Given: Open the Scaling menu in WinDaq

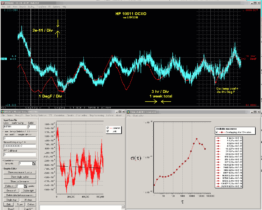Looking at the screenshot, I should click(31, 7).
